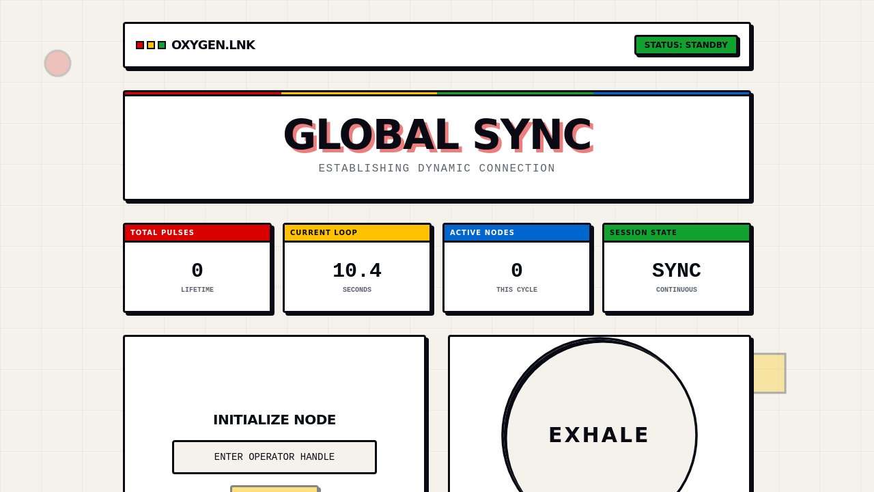Click the CURRENT LOOP card header
The image size is (874, 492).
click(357, 232)
